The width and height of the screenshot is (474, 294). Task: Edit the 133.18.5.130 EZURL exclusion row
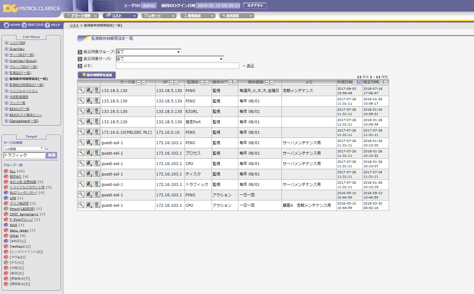[x=81, y=111]
